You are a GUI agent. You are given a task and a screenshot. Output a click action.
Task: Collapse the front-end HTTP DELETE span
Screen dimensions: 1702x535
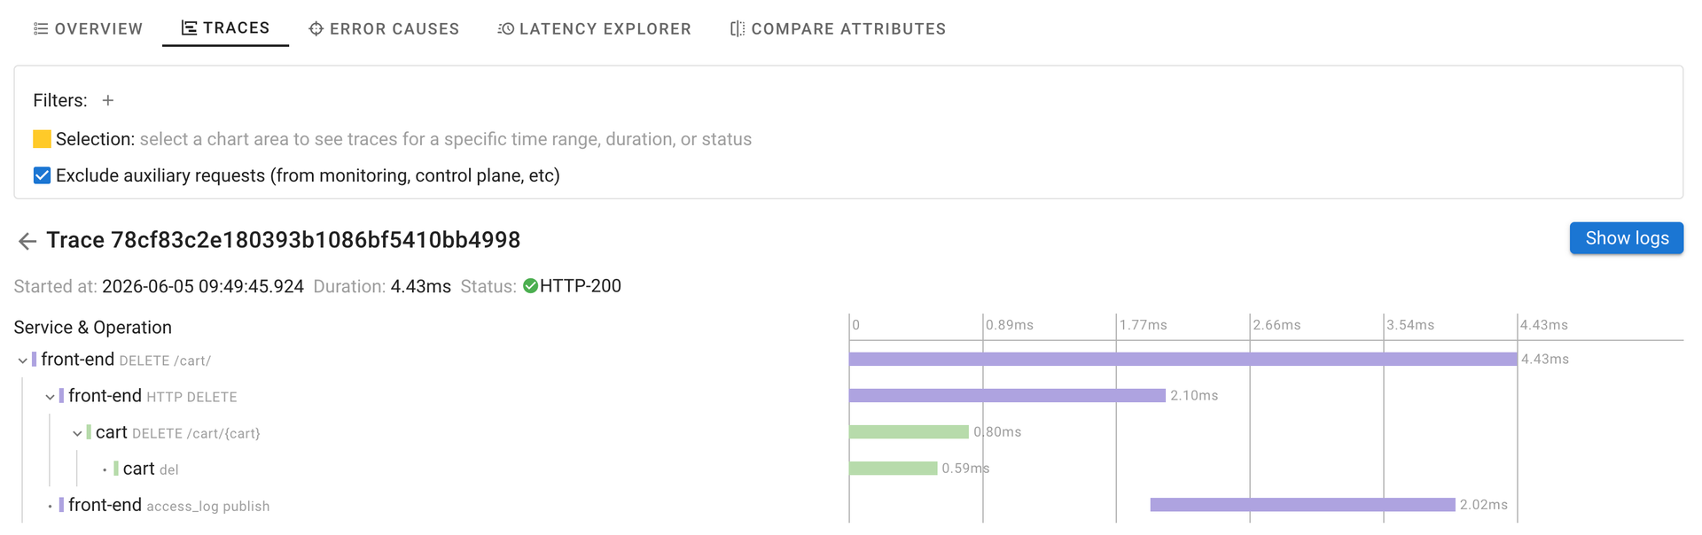pyautogui.click(x=50, y=397)
